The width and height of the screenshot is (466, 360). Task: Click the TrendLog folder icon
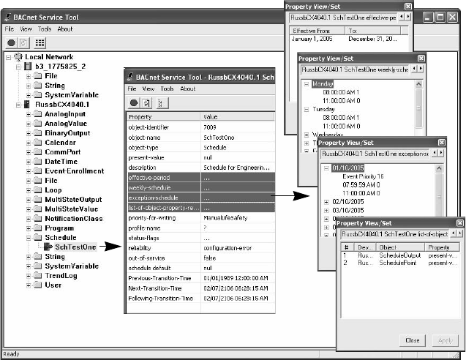[x=38, y=276]
